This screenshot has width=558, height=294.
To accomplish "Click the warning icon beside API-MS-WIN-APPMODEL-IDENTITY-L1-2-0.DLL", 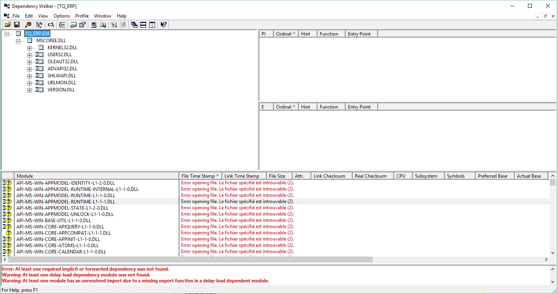I will [x=9, y=183].
